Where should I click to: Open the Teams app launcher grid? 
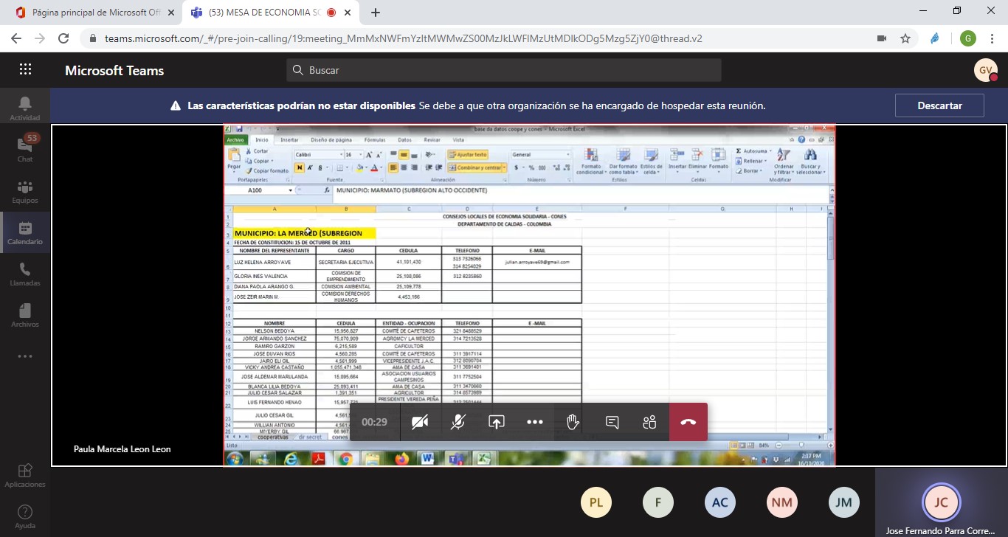tap(25, 70)
